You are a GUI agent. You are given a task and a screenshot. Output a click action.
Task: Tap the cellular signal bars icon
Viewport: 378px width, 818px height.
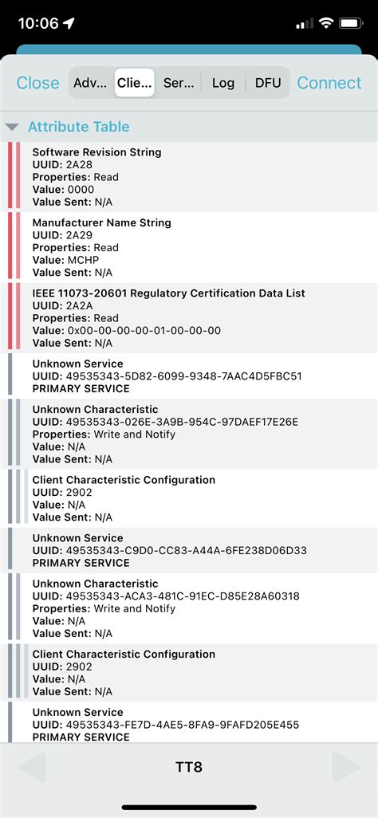(305, 23)
